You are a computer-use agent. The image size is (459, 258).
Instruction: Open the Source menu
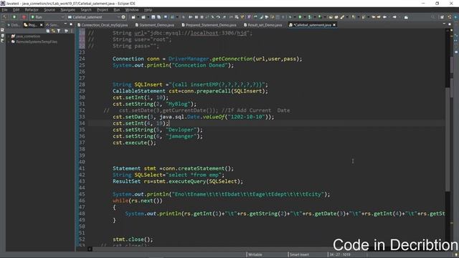point(49,9)
